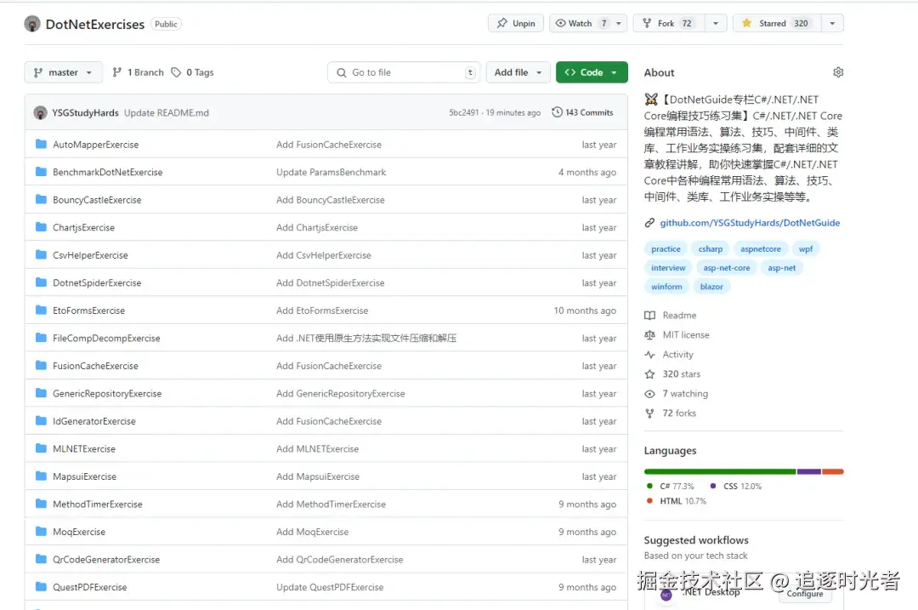Open commit message Update ParamsBenchmark
The height and width of the screenshot is (610, 918).
331,172
